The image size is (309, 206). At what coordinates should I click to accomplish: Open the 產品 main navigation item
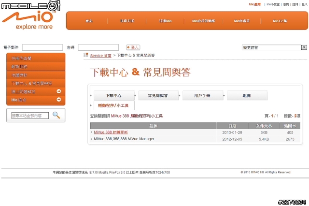click(89, 21)
